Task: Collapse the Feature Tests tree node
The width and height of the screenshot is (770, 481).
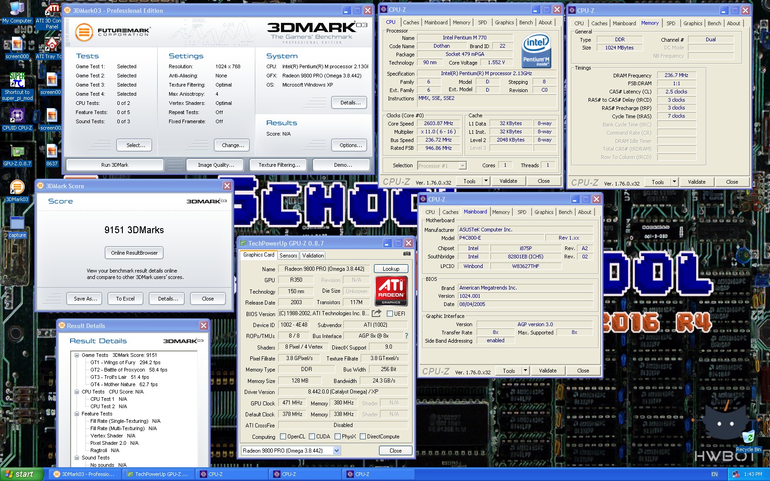Action: pos(77,414)
